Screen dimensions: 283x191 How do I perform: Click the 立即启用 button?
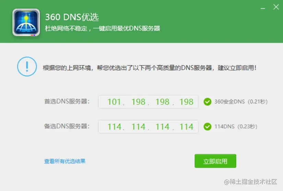(x=215, y=161)
